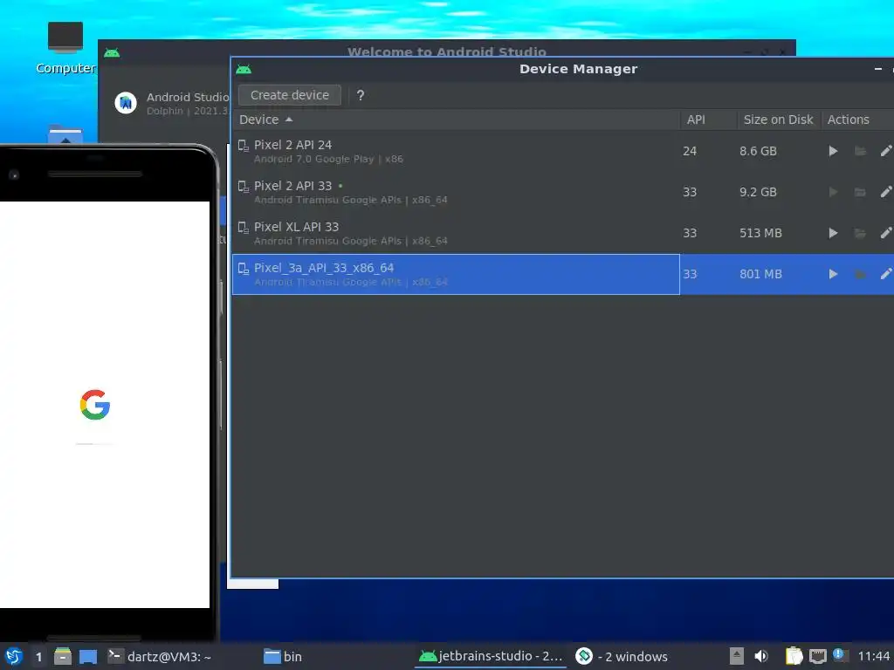
Task: Click the API value 24 cell
Action: coord(690,151)
